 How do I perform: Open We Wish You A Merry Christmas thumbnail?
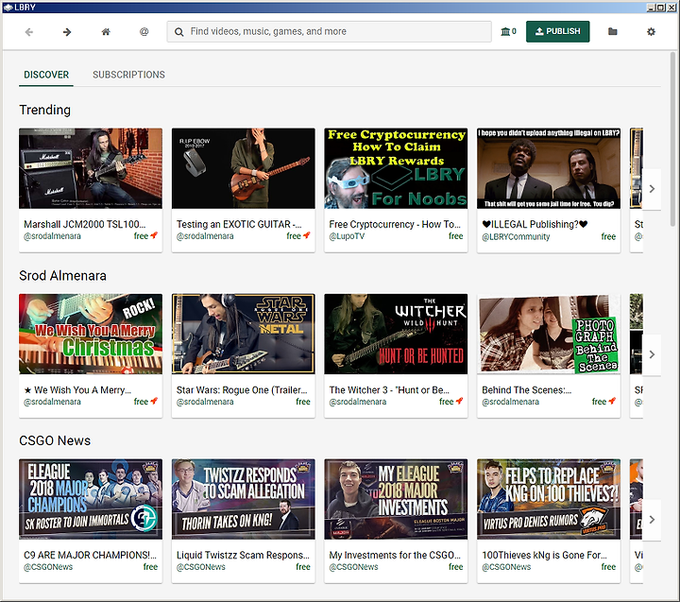91,334
